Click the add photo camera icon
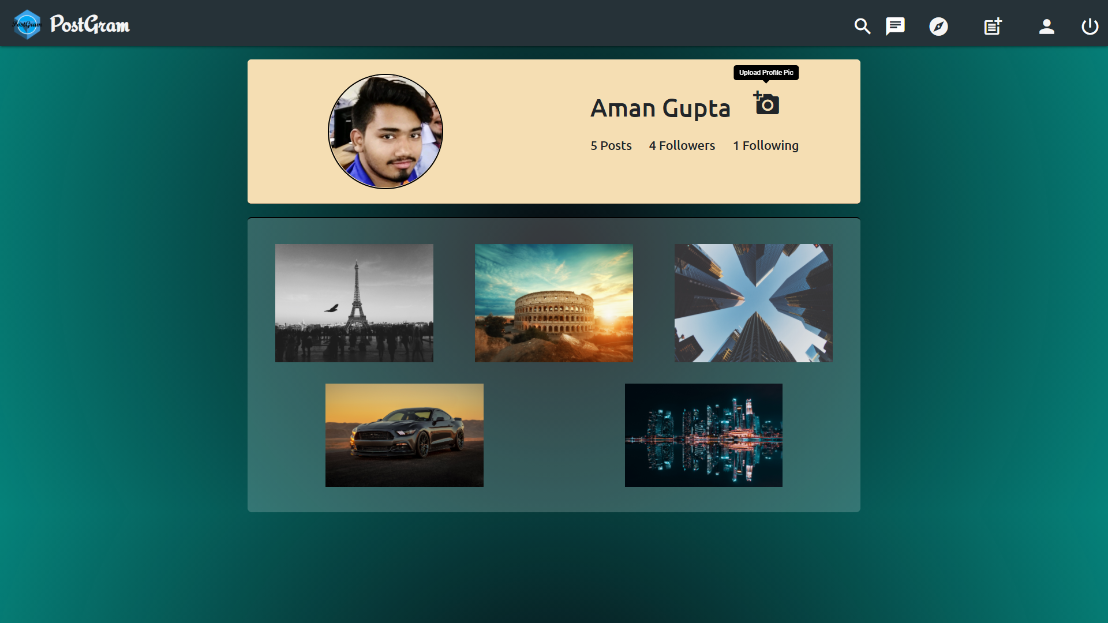Screen dimensions: 1108x623 (766, 104)
